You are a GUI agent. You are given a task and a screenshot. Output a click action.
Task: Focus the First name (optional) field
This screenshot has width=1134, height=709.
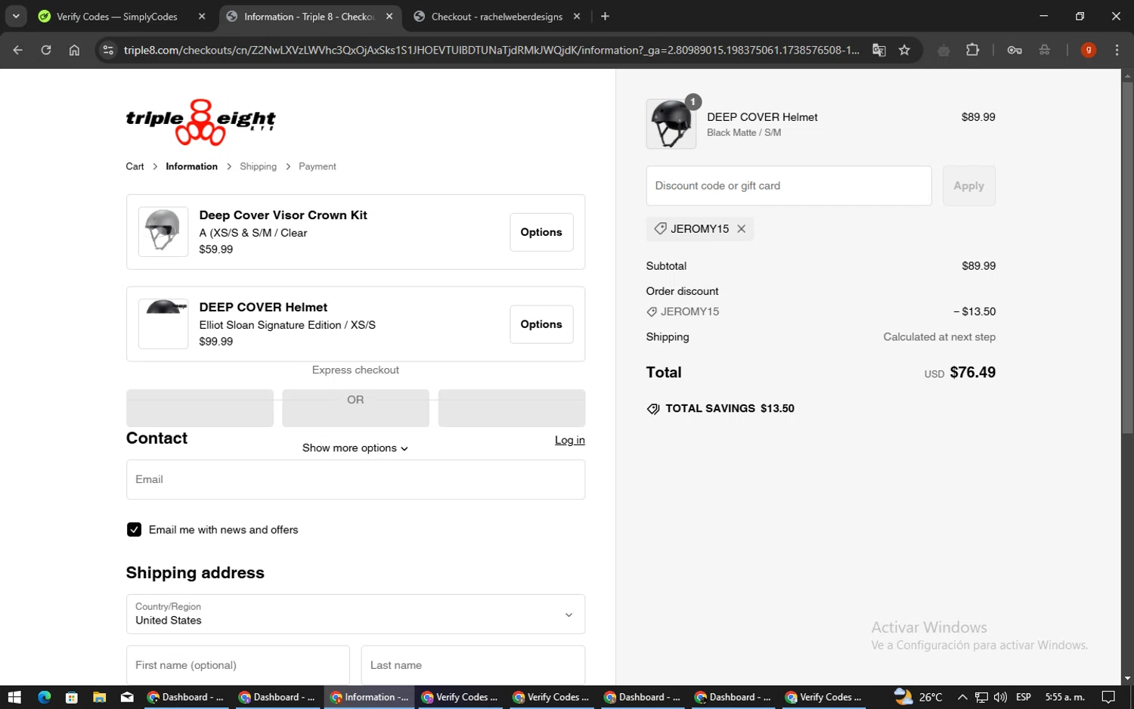[237, 665]
